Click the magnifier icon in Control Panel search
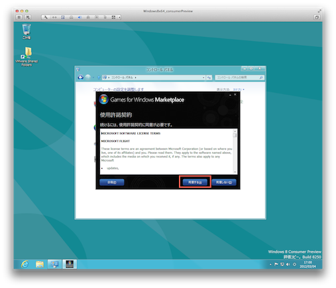 (x=261, y=78)
